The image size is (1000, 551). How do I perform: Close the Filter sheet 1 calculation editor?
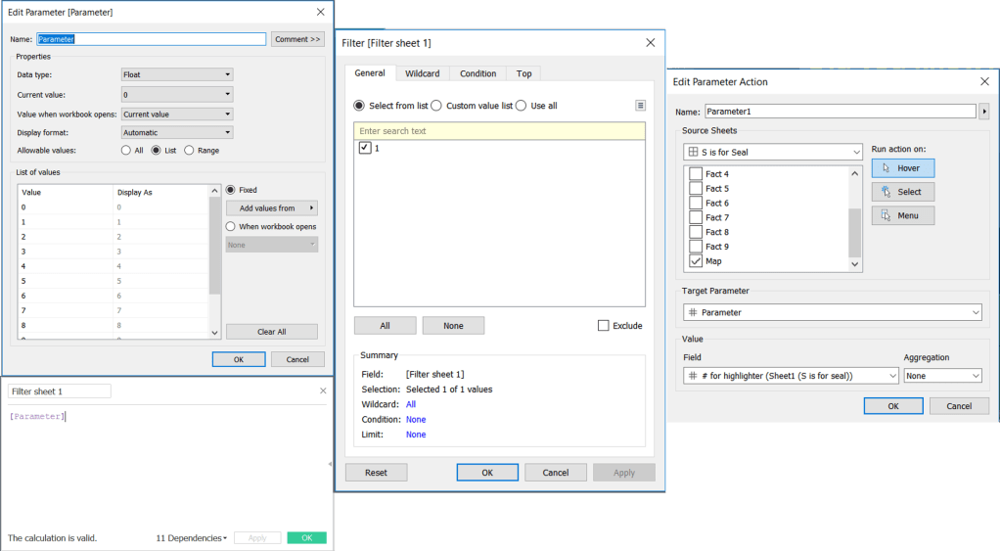pyautogui.click(x=323, y=391)
